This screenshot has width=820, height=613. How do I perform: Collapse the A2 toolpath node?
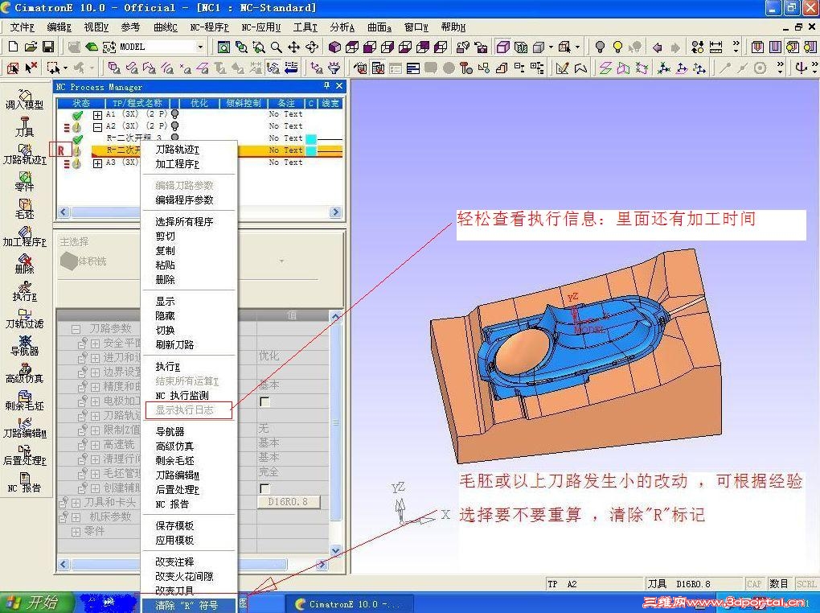pyautogui.click(x=97, y=126)
